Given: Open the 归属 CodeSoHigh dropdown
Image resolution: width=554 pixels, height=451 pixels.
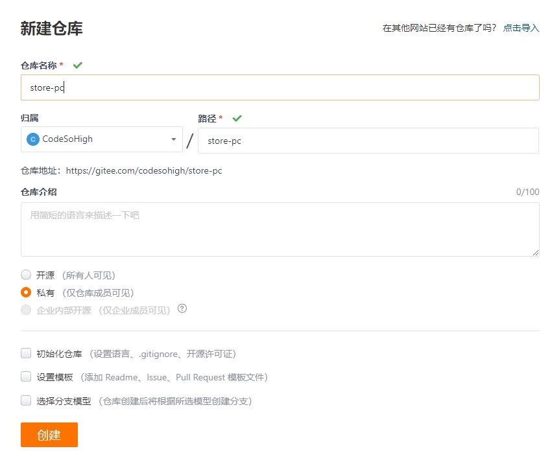Looking at the screenshot, I should 101,139.
